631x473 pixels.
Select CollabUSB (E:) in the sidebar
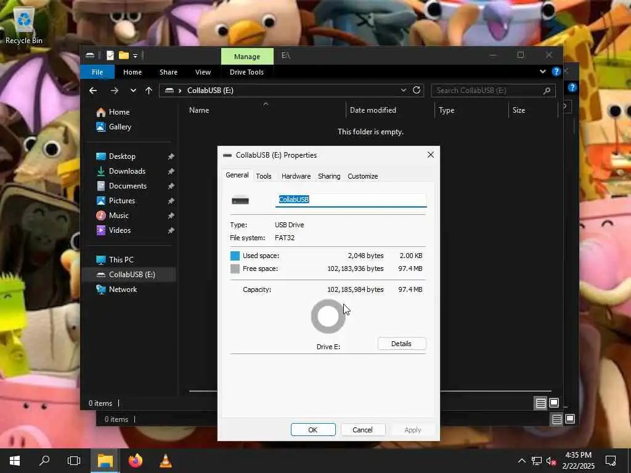(x=129, y=274)
